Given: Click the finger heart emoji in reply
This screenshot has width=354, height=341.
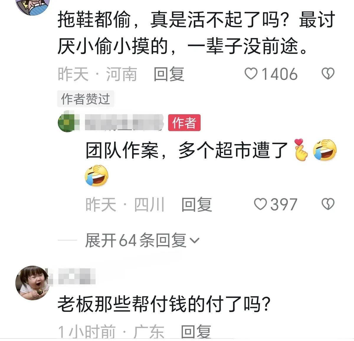Looking at the screenshot, I should 301,150.
